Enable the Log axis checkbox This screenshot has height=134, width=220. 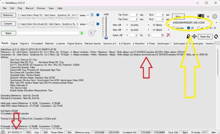(174, 28)
